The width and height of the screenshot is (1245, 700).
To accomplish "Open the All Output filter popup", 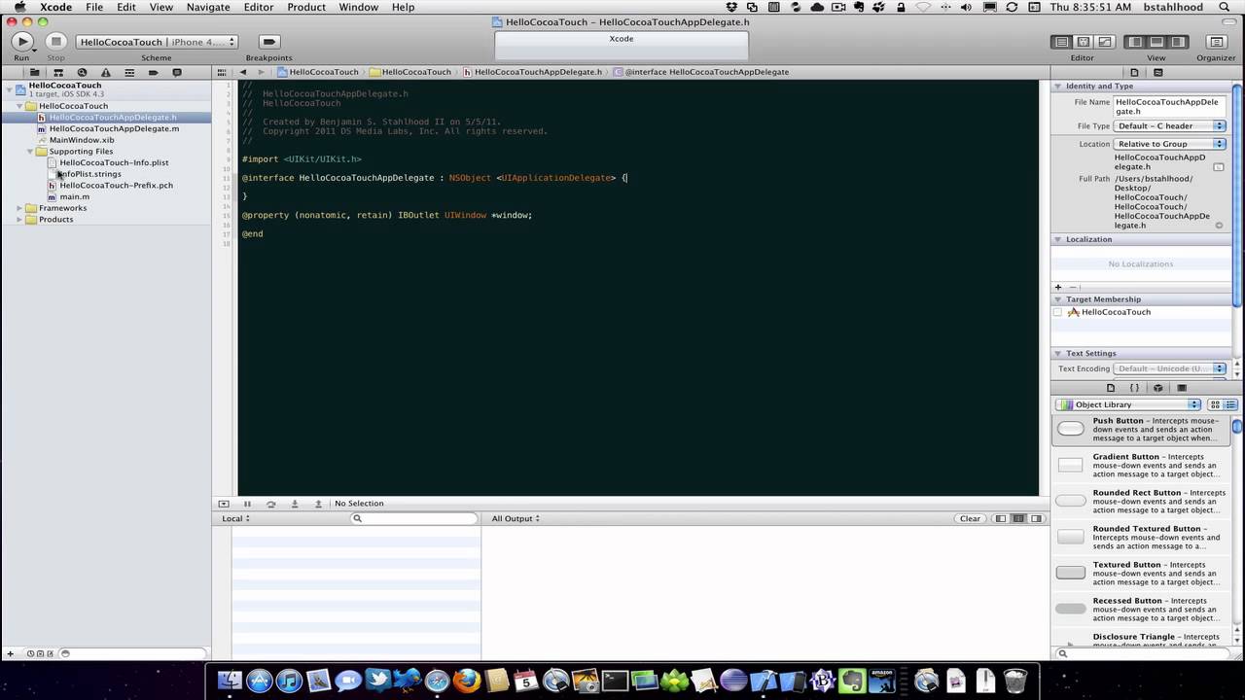I will click(516, 518).
